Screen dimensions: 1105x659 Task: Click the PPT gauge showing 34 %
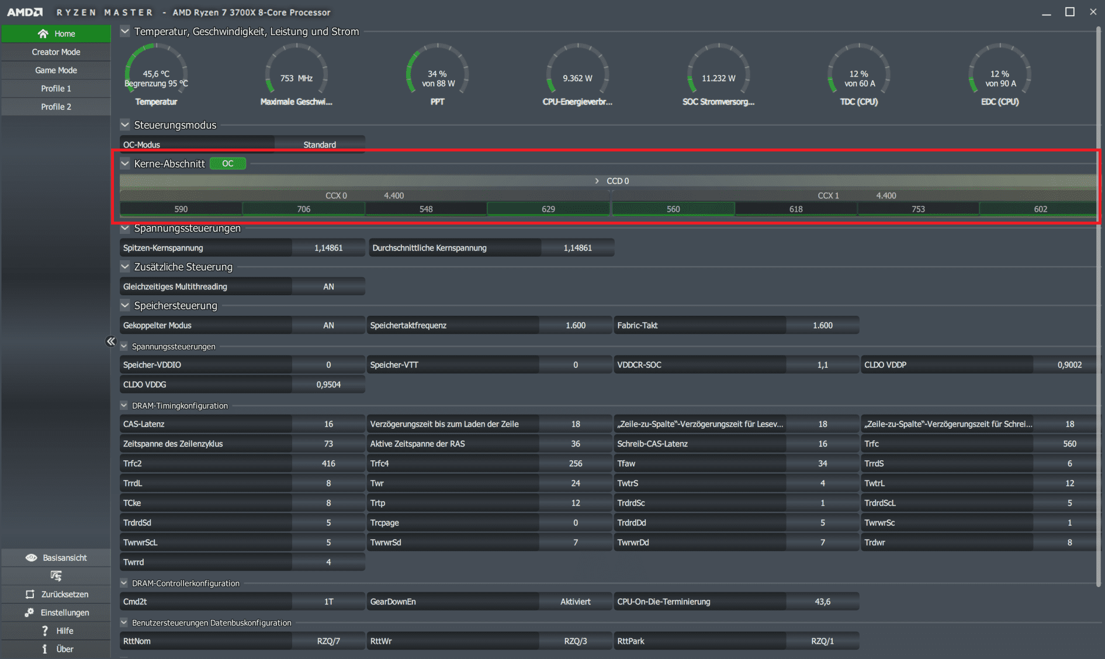(438, 74)
